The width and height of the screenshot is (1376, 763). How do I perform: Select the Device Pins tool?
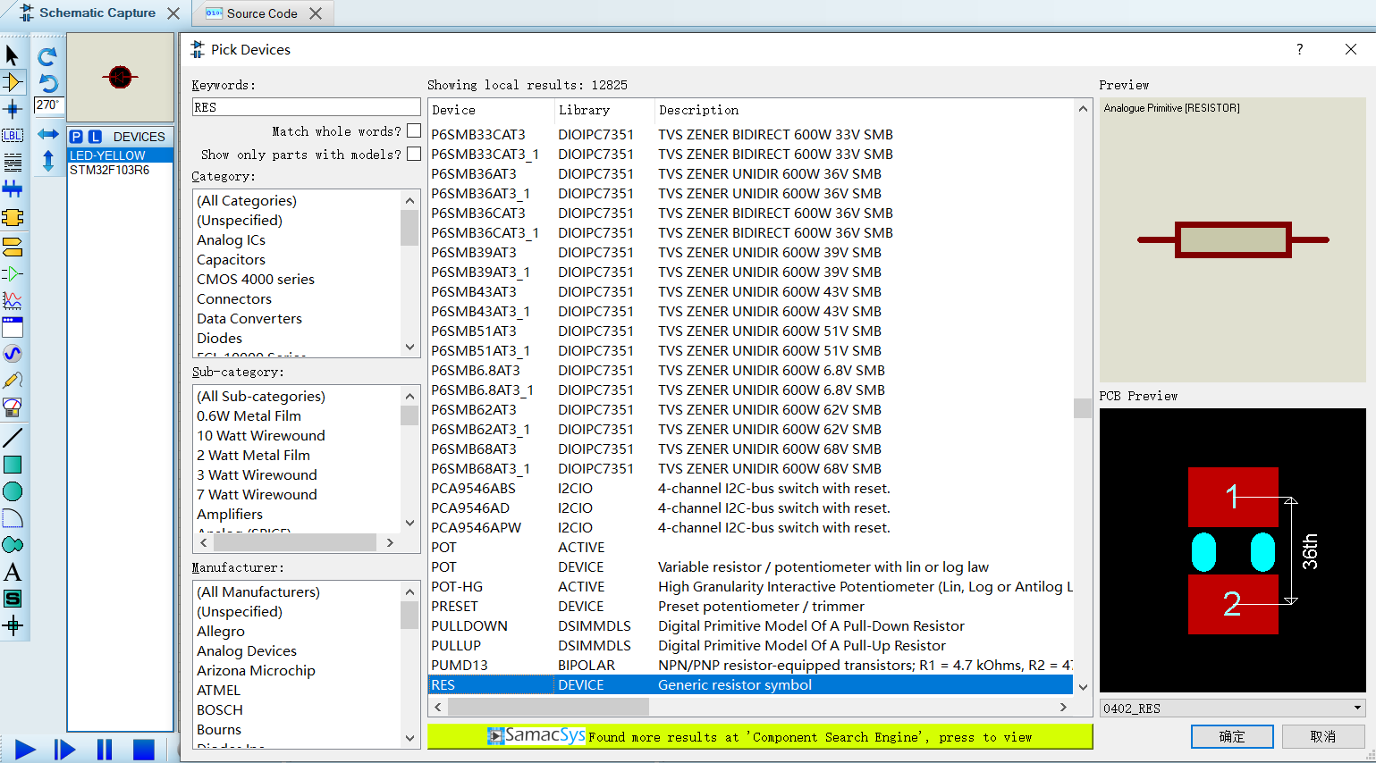(x=13, y=273)
